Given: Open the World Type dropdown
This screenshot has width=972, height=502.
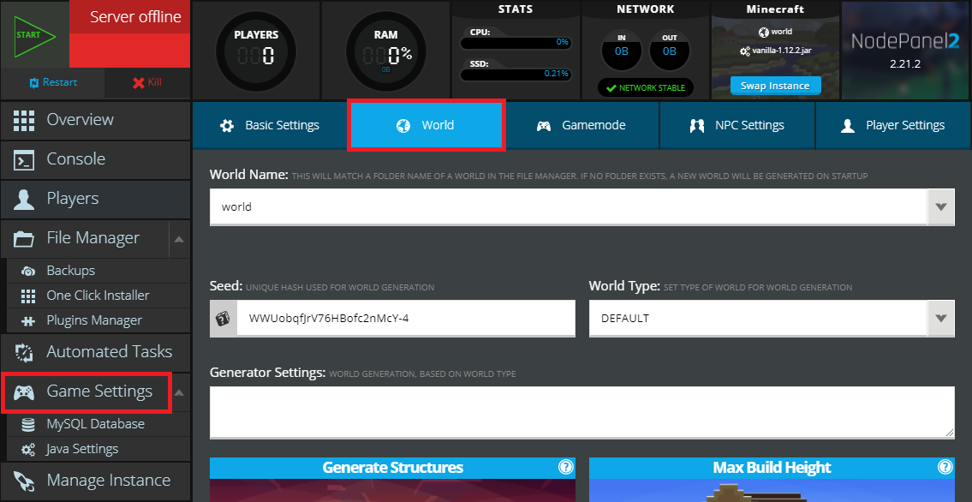Looking at the screenshot, I should [x=941, y=318].
